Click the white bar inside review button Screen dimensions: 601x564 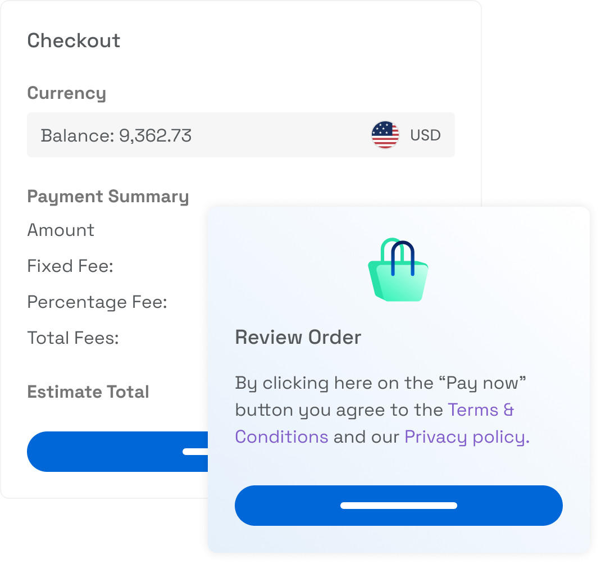(399, 506)
